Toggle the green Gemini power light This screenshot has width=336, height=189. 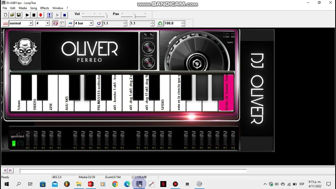coord(14,144)
